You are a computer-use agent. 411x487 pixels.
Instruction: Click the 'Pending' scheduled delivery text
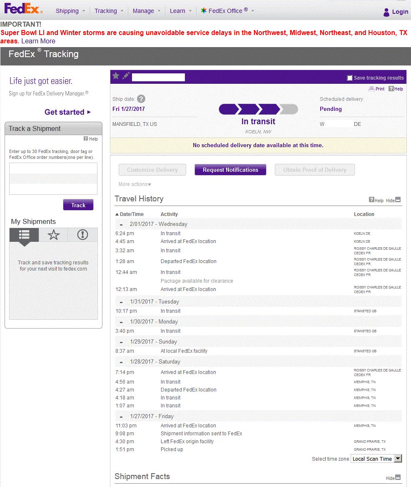(331, 109)
